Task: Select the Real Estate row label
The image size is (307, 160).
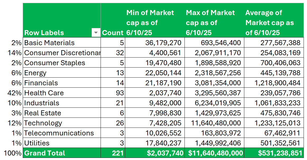Action: 62,113
